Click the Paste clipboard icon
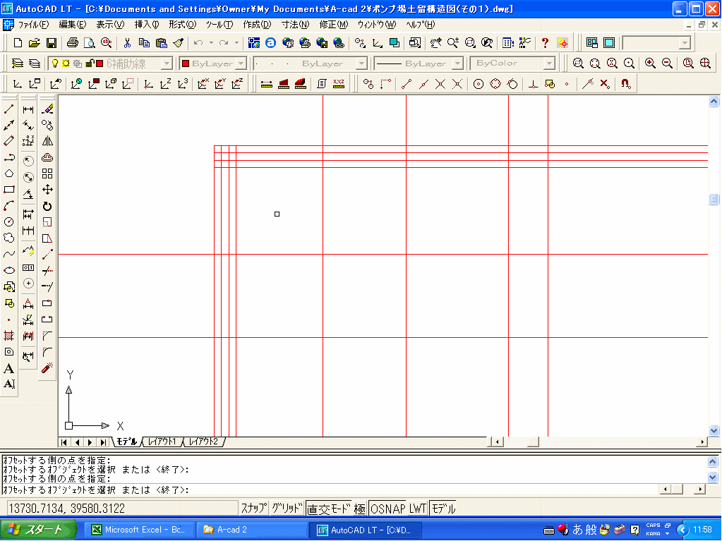This screenshot has width=722, height=541. (161, 43)
